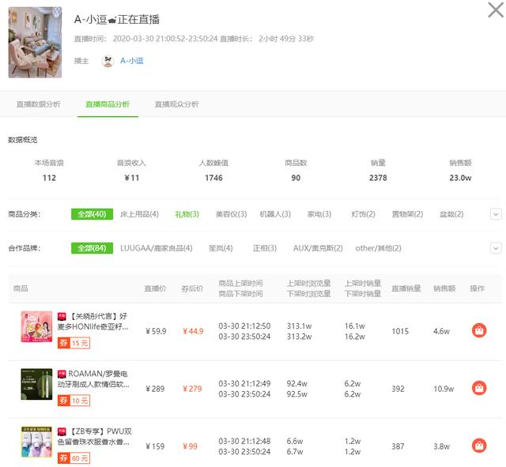Open shopping bag icon for PWU product
The height and width of the screenshot is (467, 506).
tap(479, 446)
